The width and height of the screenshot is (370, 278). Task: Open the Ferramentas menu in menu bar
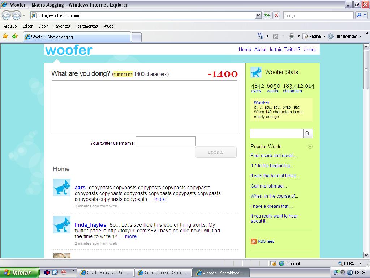(x=87, y=26)
